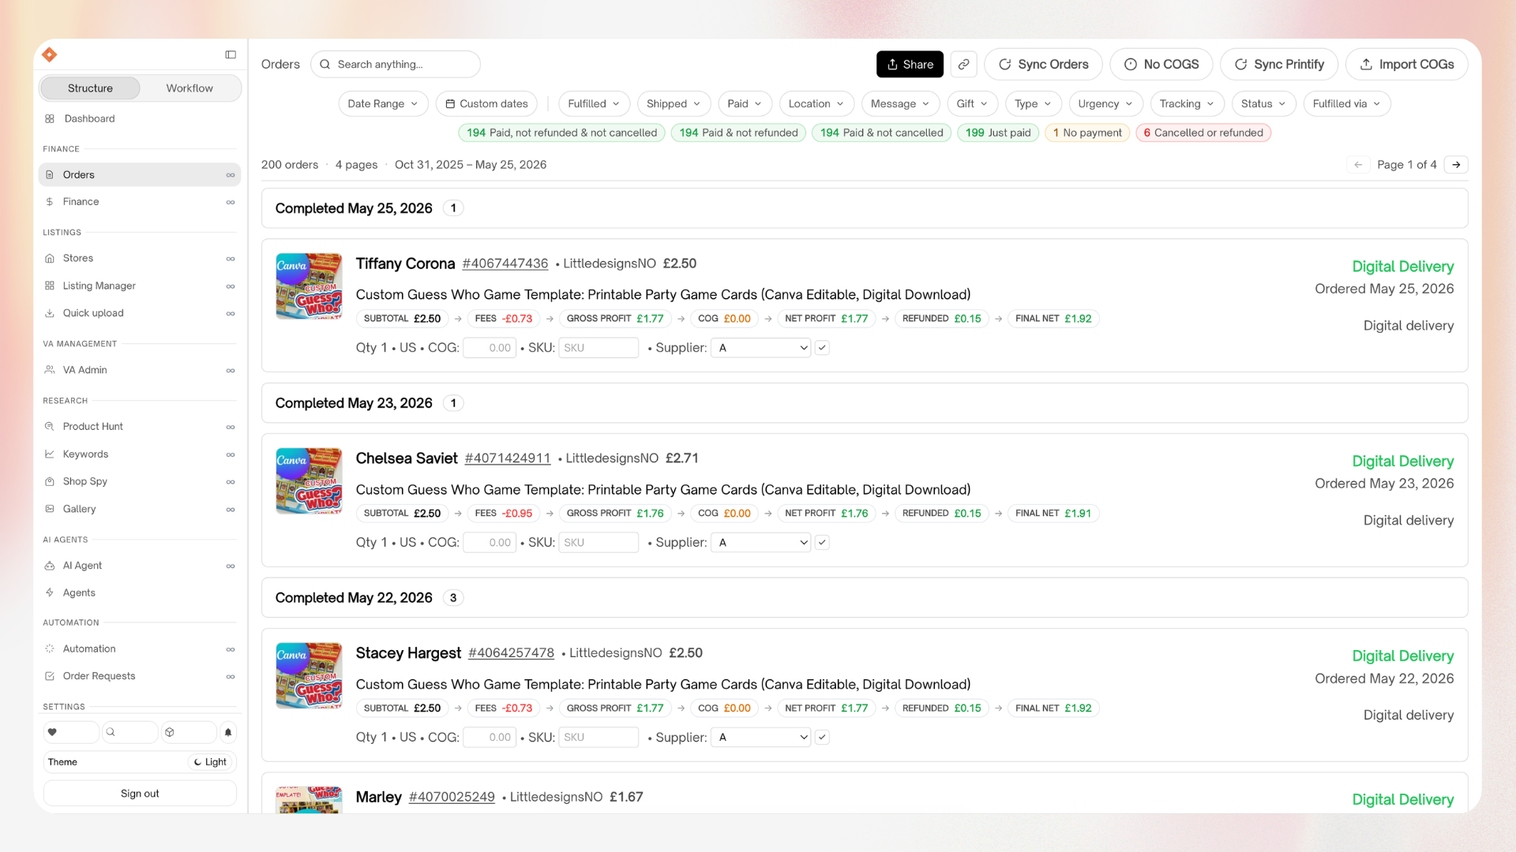Open the Paid filter dropdown
1516x852 pixels.
click(745, 103)
